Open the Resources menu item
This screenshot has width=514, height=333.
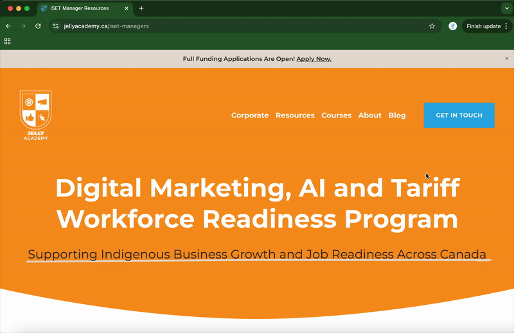(295, 115)
